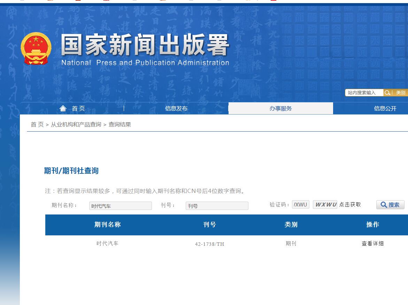This screenshot has height=305, width=408.
Task: Open 查看详细 for 时代汽车
Action: pos(372,243)
